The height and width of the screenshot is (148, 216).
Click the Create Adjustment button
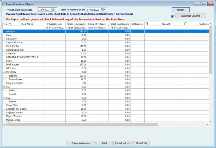click(81, 143)
